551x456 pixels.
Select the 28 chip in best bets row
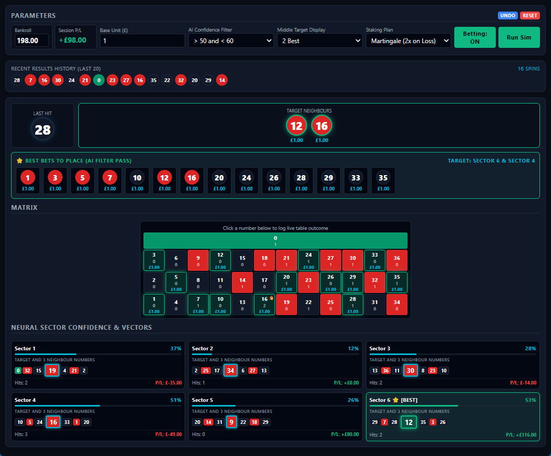[x=301, y=181]
